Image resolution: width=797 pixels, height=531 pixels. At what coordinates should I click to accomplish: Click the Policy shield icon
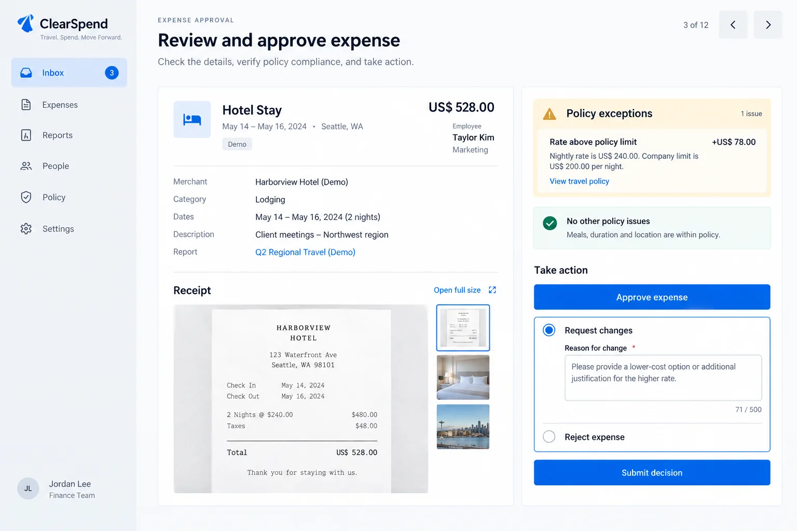[x=26, y=197]
